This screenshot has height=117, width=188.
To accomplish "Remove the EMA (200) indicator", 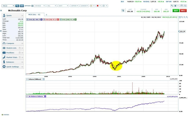I will tap(75, 20).
